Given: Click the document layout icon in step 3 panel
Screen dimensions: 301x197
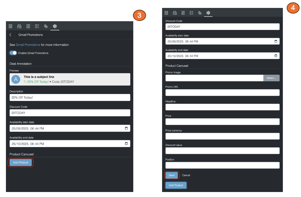Looking at the screenshot, I should point(11,26).
